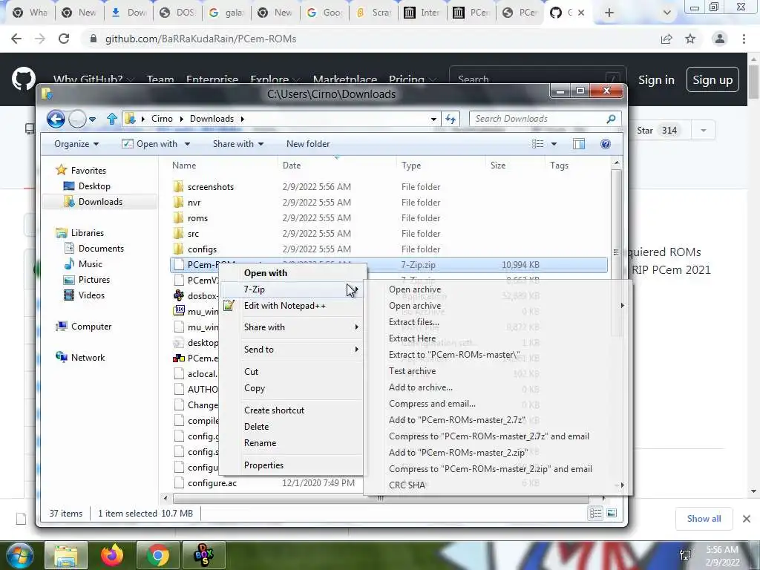Viewport: 760px width, 570px height.
Task: Click New folder button
Action: click(x=308, y=144)
